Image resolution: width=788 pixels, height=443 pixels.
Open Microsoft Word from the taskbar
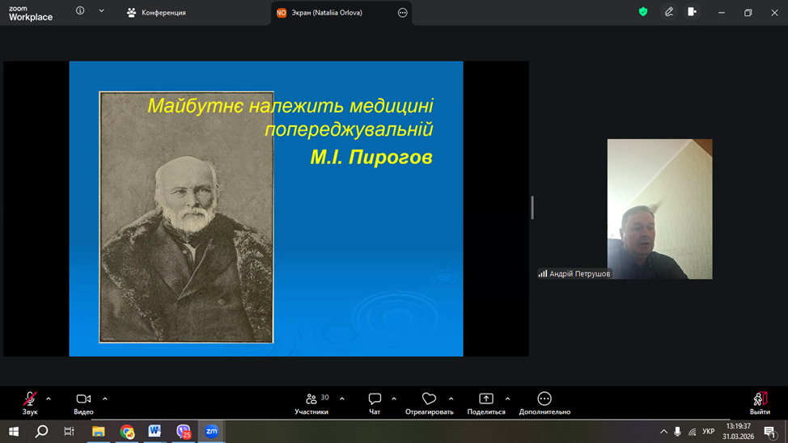pos(155,432)
